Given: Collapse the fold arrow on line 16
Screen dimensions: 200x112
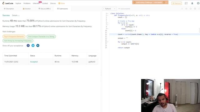Looking at the screenshot, I should click(x=108, y=42).
